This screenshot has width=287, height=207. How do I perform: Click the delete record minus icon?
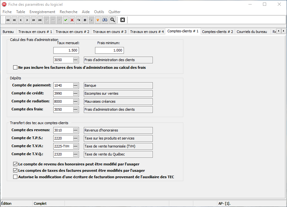pos(53,20)
